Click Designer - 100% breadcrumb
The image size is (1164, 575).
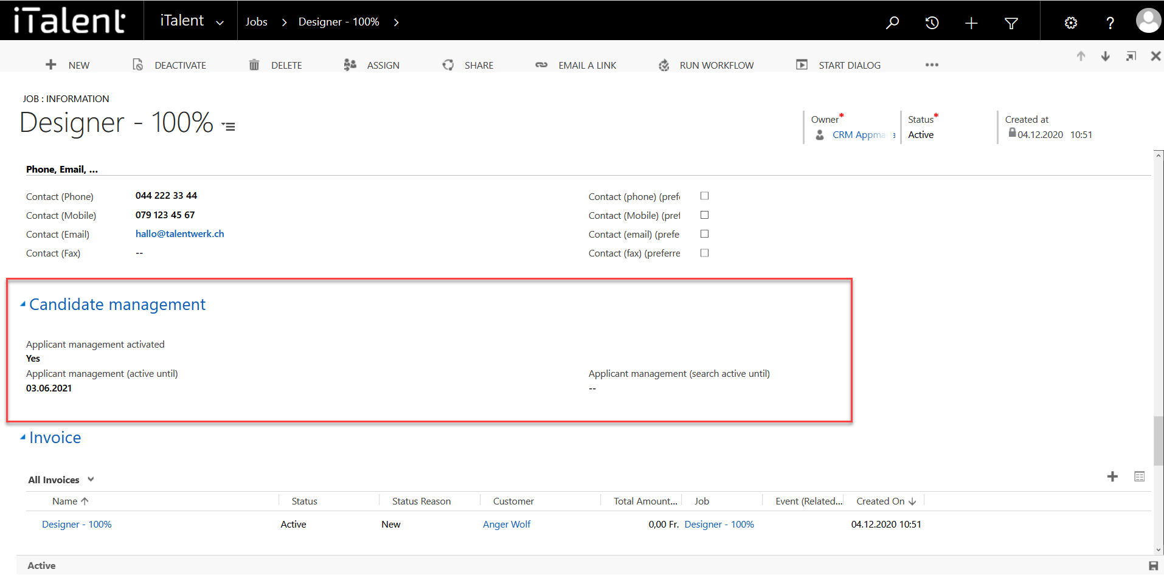339,22
